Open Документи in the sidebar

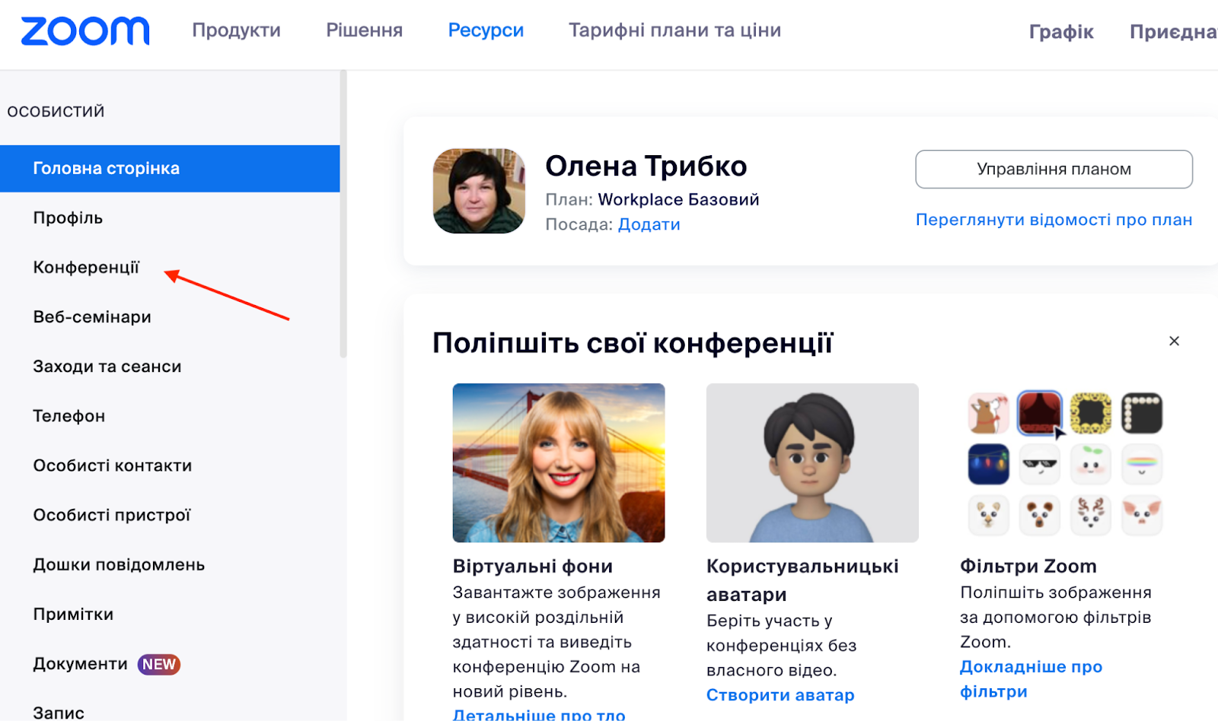point(80,664)
